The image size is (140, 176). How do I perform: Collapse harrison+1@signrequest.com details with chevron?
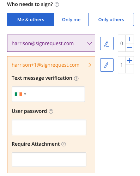click(x=90, y=65)
